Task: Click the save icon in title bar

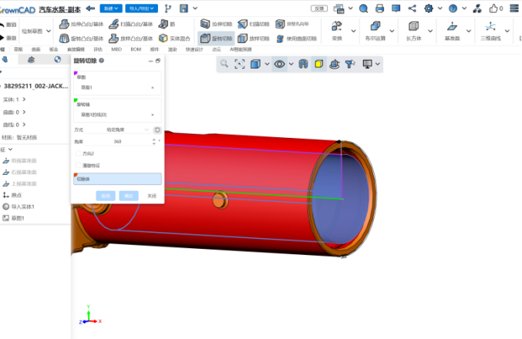Action: (184, 8)
